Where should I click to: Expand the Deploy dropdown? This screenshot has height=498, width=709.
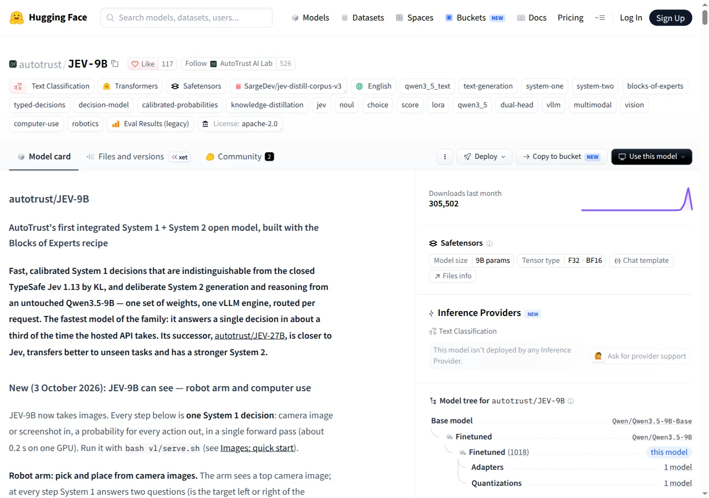click(484, 157)
